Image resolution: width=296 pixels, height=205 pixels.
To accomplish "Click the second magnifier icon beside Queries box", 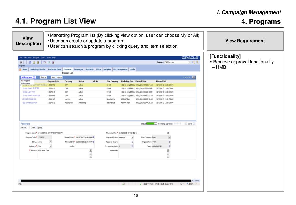I will click(197, 62).
